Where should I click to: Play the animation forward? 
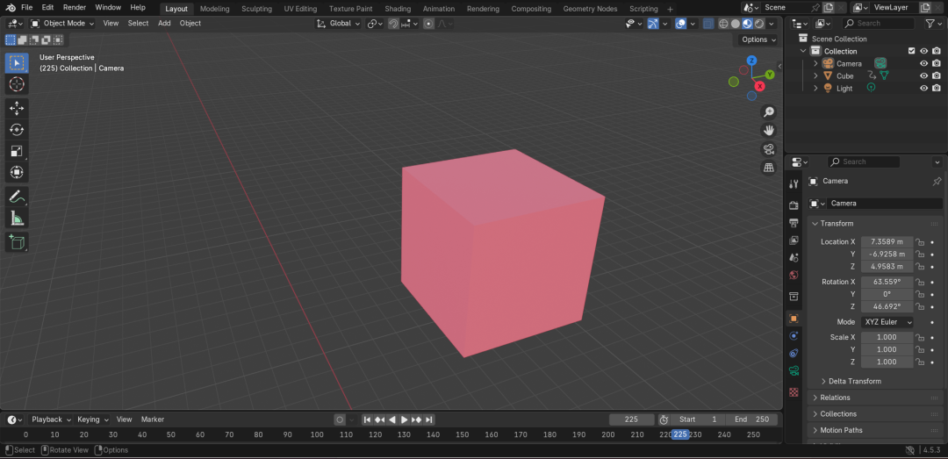click(x=405, y=420)
